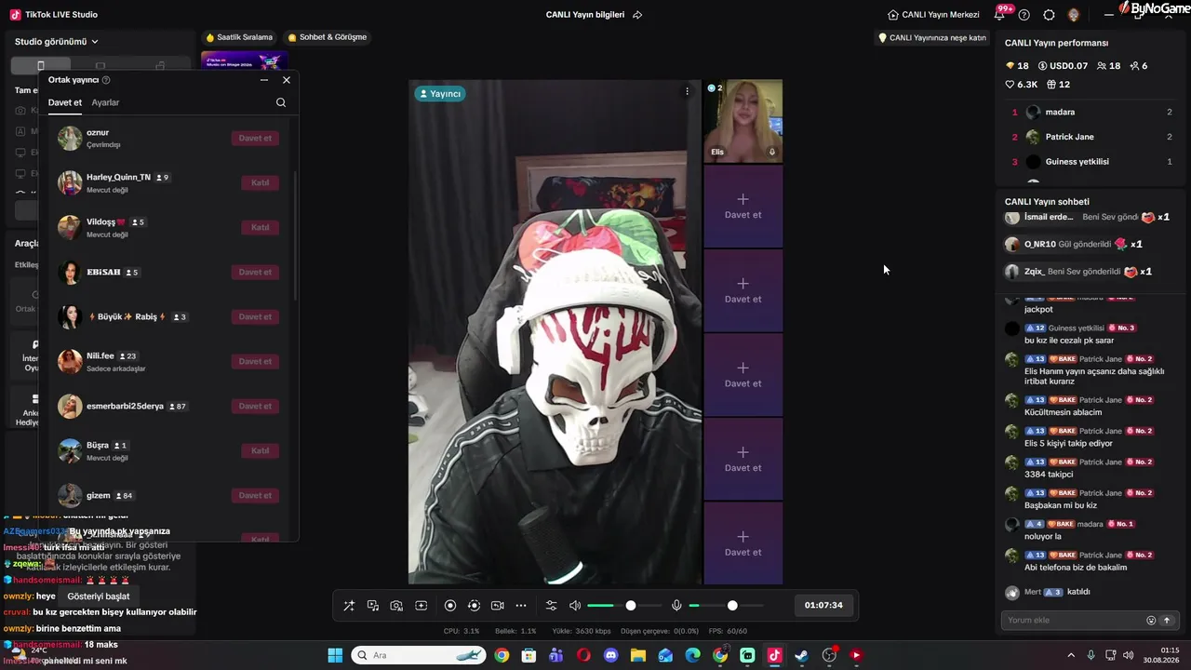Adjust the microphone level slider

click(726, 606)
